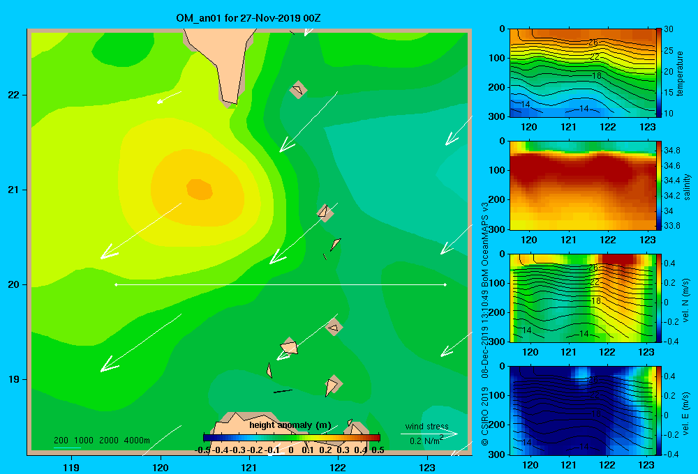Open the northward velocity section panel
This screenshot has height=474, width=698.
pyautogui.click(x=582, y=298)
